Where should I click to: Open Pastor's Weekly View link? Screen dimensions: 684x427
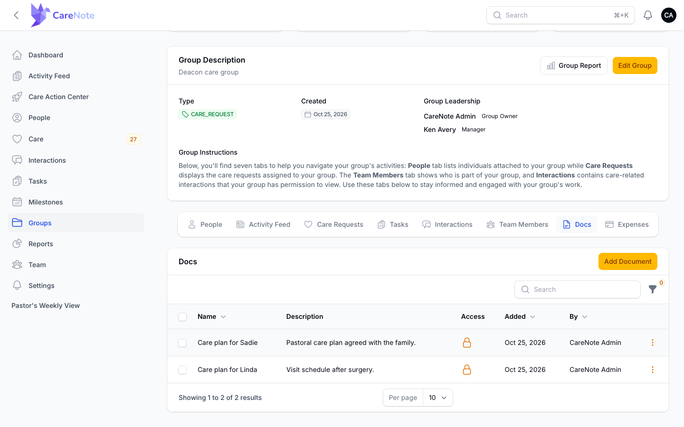46,306
